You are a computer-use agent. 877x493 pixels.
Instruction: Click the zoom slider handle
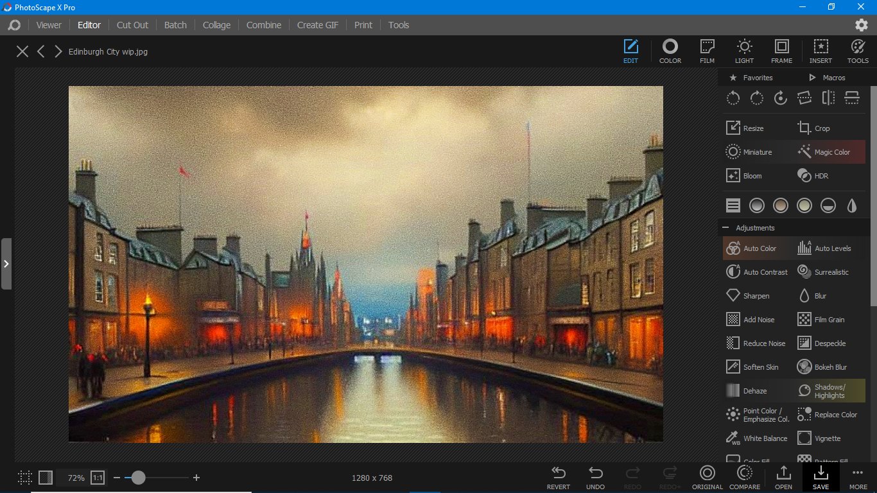click(x=138, y=478)
